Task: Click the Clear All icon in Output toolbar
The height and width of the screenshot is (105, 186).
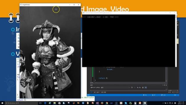Action: click(x=143, y=87)
